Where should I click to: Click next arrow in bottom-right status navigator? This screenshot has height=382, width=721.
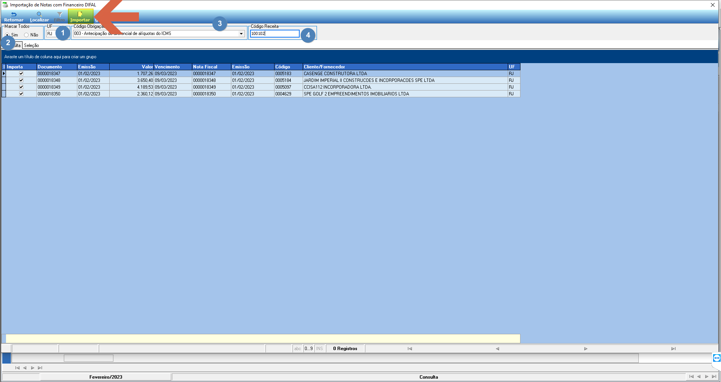pos(707,376)
